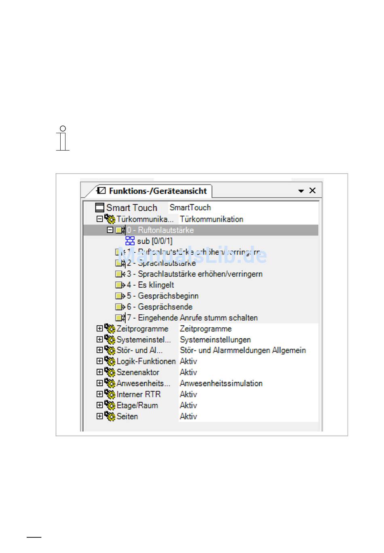Click object icon of 4 - Es klingelt
Screen dimensions: 384x553
tap(120, 285)
